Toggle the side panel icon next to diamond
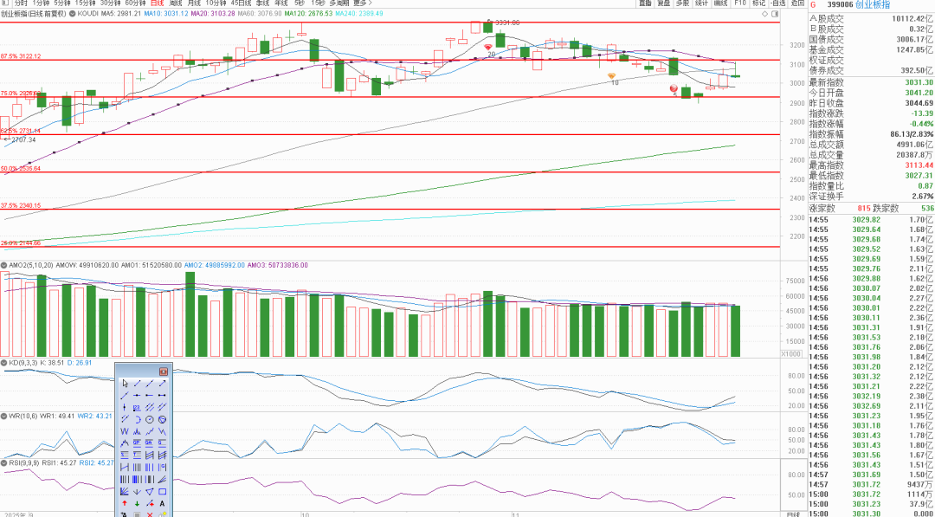The image size is (935, 517). pos(775,12)
